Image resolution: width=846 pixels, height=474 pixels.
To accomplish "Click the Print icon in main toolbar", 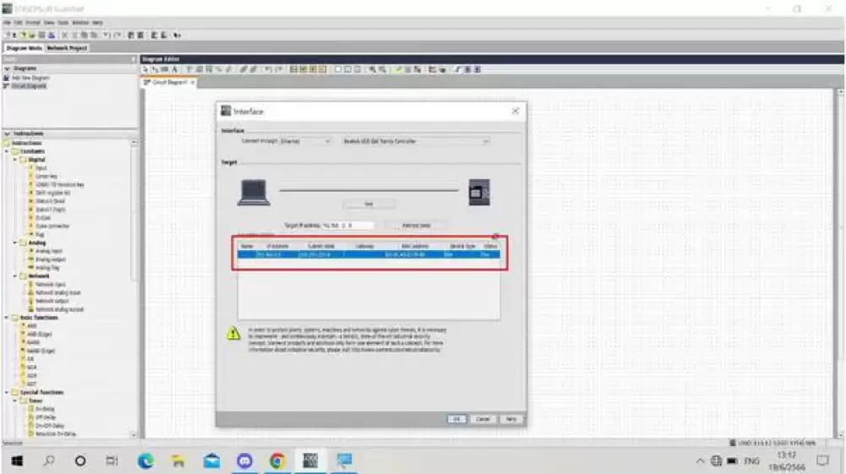I will [52, 35].
